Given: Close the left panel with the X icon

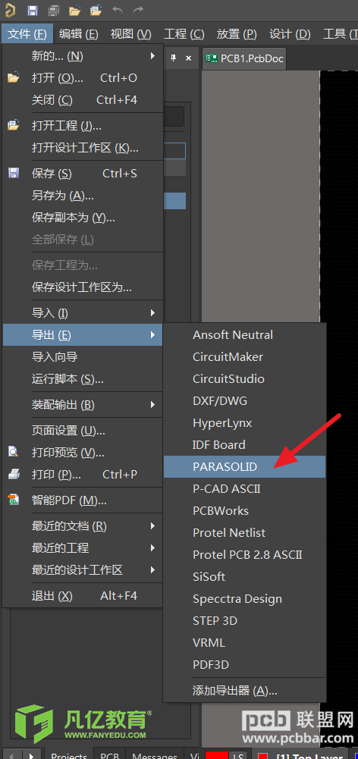Looking at the screenshot, I should pos(188,58).
